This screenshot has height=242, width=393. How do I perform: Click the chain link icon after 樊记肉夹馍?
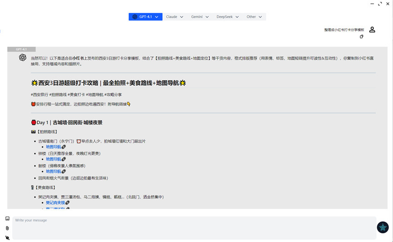(67, 202)
